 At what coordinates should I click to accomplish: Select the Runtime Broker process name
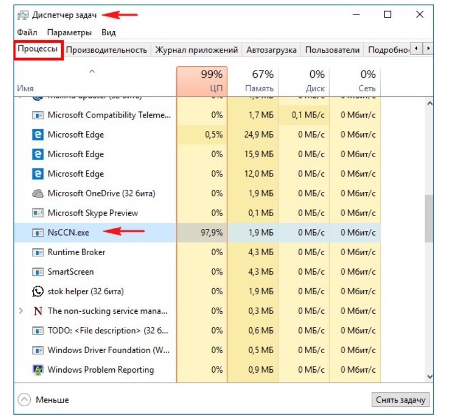point(77,252)
